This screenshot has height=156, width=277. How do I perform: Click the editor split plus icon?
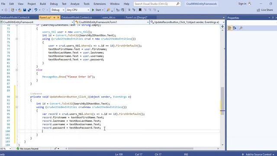[222, 26]
